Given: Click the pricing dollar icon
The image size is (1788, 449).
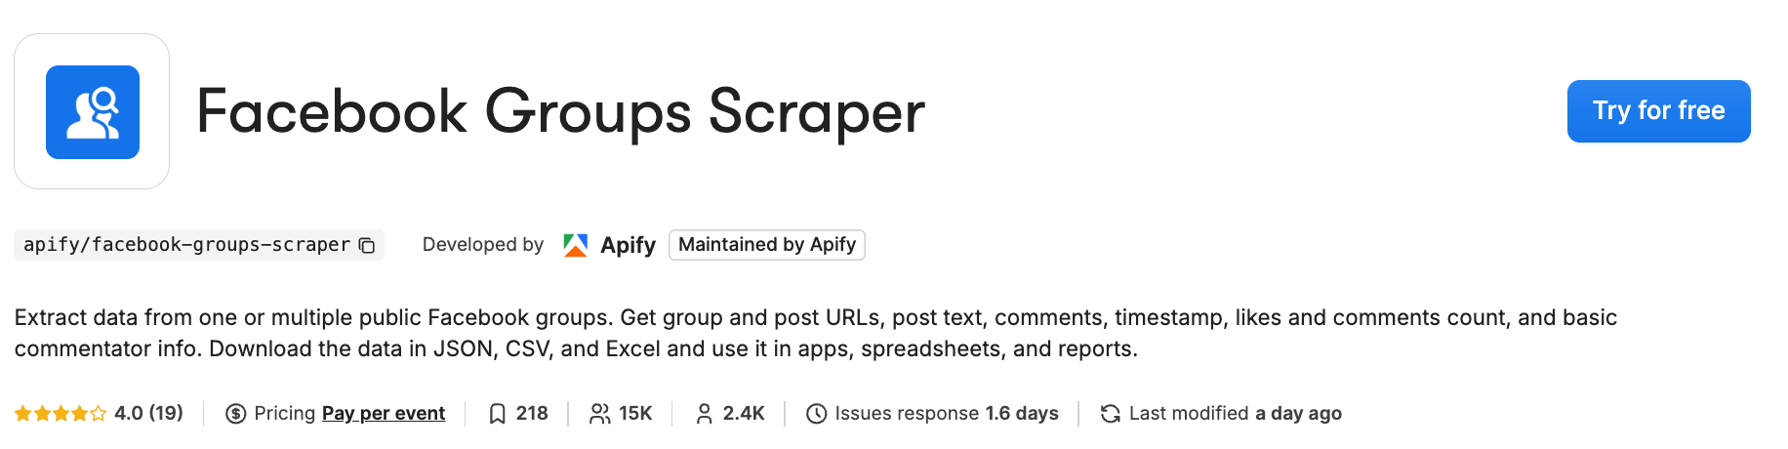Looking at the screenshot, I should point(235,414).
